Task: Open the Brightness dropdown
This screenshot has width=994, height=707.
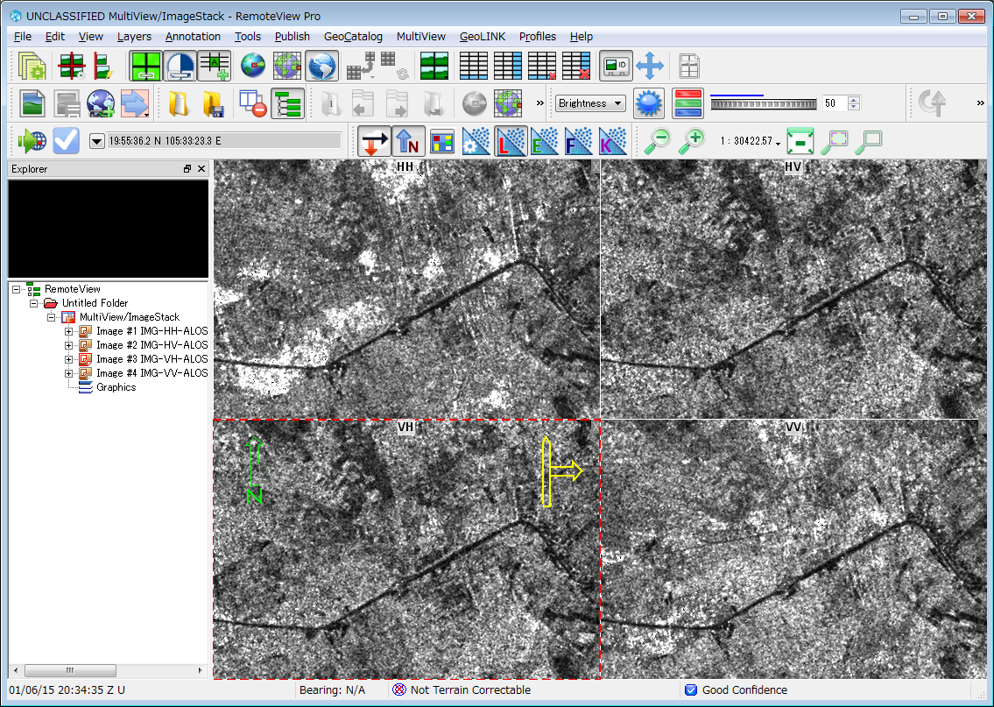Action: 590,103
